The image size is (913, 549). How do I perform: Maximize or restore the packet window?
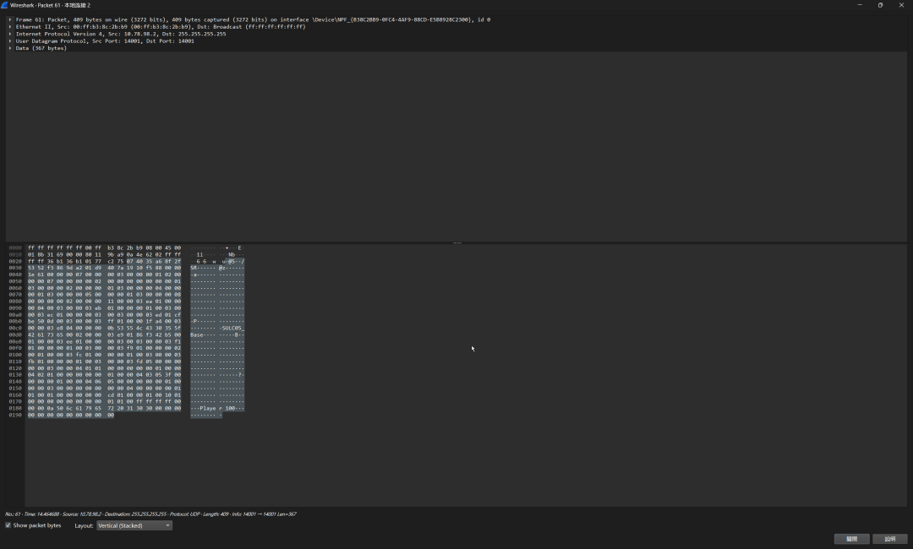(880, 5)
